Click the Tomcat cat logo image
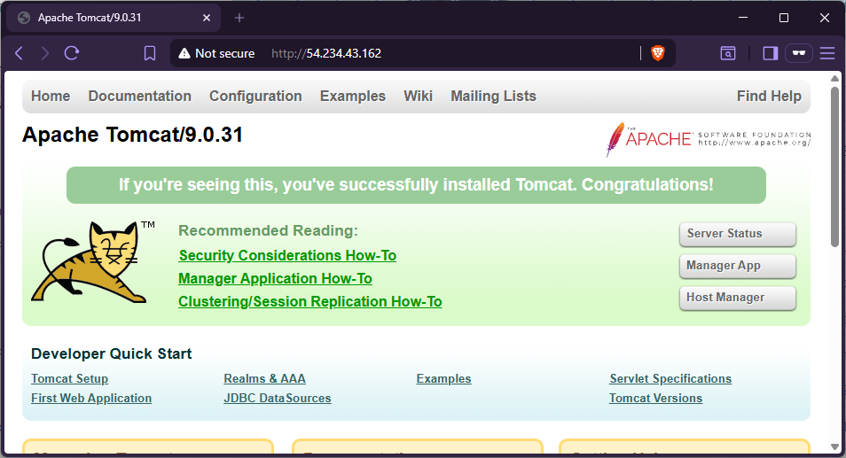The height and width of the screenshot is (458, 846). [93, 262]
